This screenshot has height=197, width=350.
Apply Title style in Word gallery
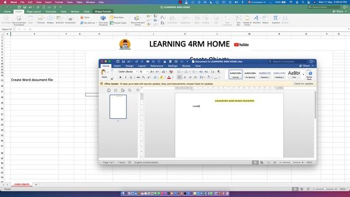tap(294, 74)
